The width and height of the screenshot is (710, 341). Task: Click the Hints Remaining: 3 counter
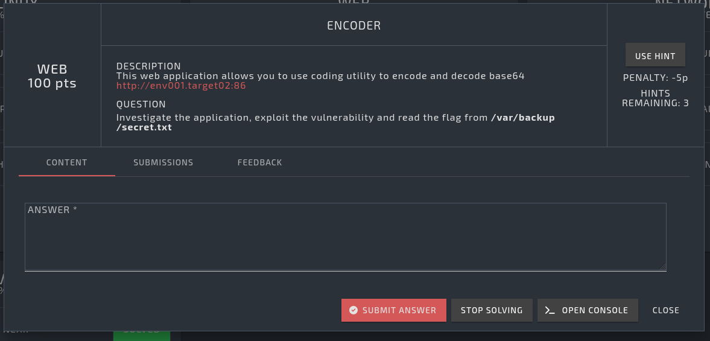point(655,98)
